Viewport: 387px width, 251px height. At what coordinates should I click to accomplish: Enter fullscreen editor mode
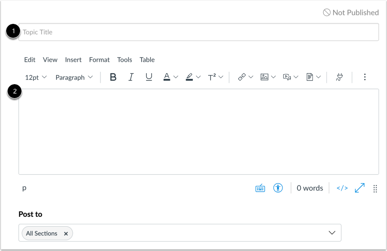click(360, 188)
